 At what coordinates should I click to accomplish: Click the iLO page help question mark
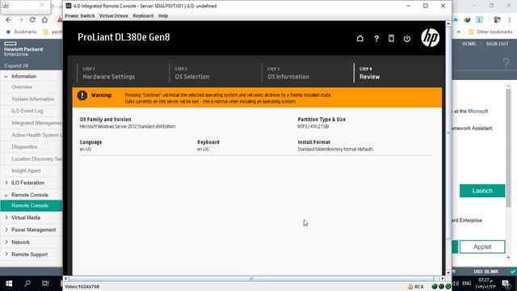pos(506,62)
